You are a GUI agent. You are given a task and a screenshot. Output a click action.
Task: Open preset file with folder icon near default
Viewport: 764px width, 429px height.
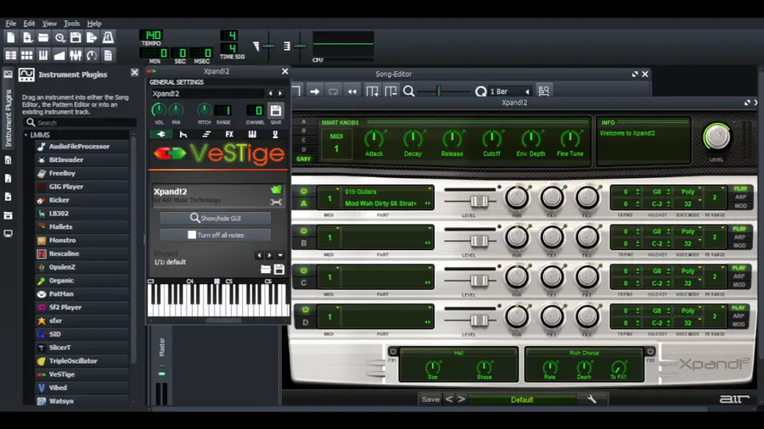266,269
